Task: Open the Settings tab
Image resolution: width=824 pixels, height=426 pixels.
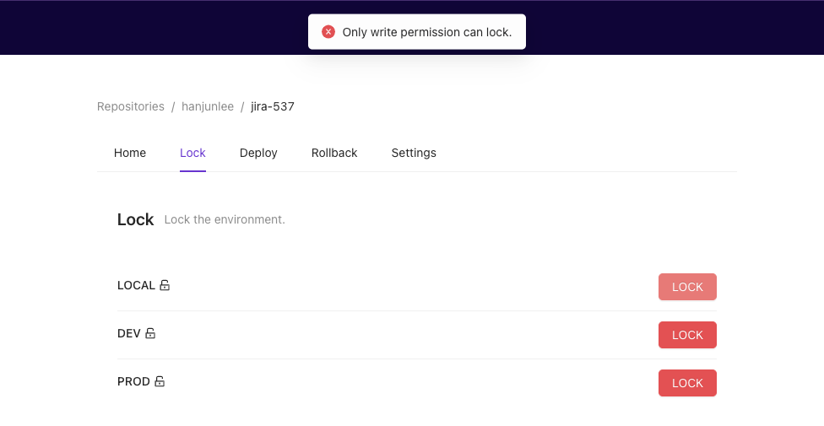Action: click(x=414, y=153)
